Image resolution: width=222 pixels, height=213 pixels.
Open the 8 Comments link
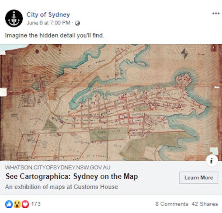[172, 204]
